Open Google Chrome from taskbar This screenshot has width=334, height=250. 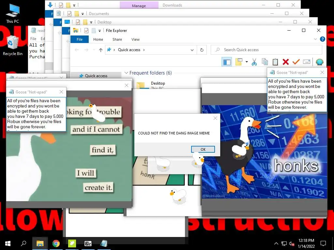coord(56,243)
